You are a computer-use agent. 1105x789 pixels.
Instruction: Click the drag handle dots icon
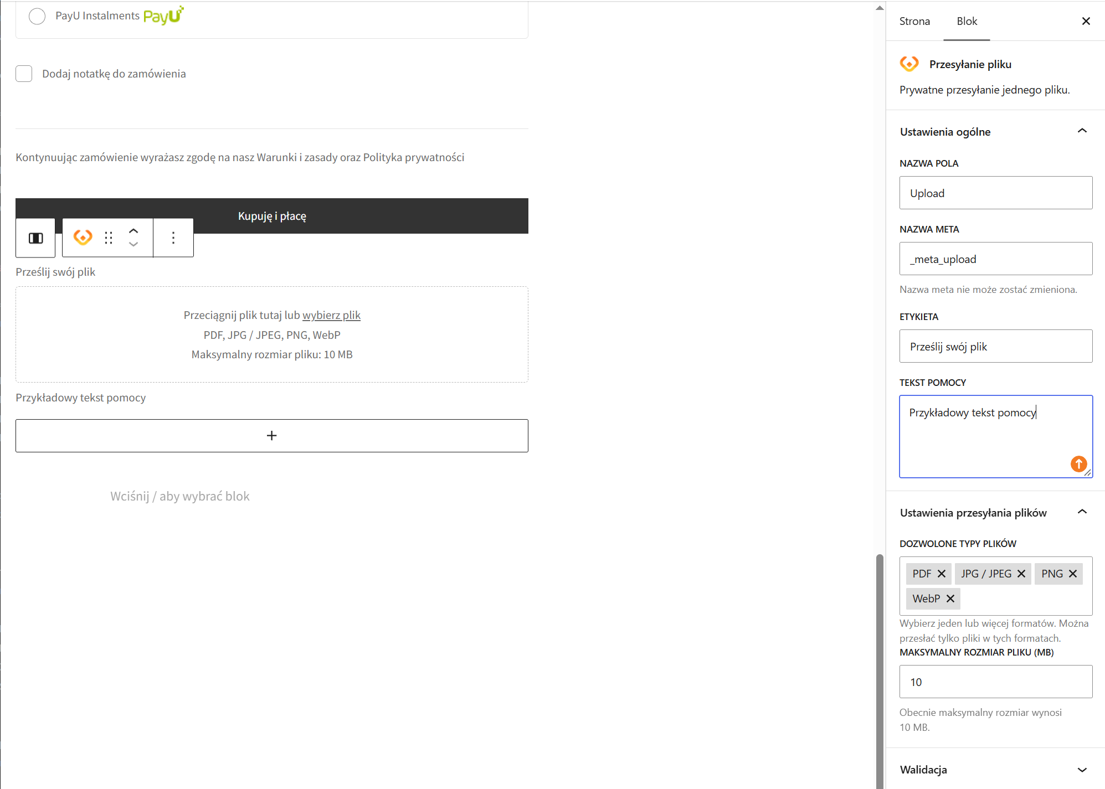pyautogui.click(x=109, y=238)
